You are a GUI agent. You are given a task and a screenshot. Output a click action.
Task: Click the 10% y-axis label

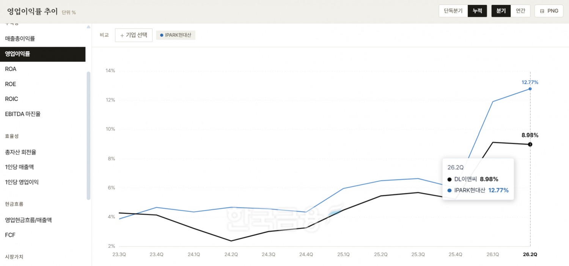pyautogui.click(x=110, y=129)
